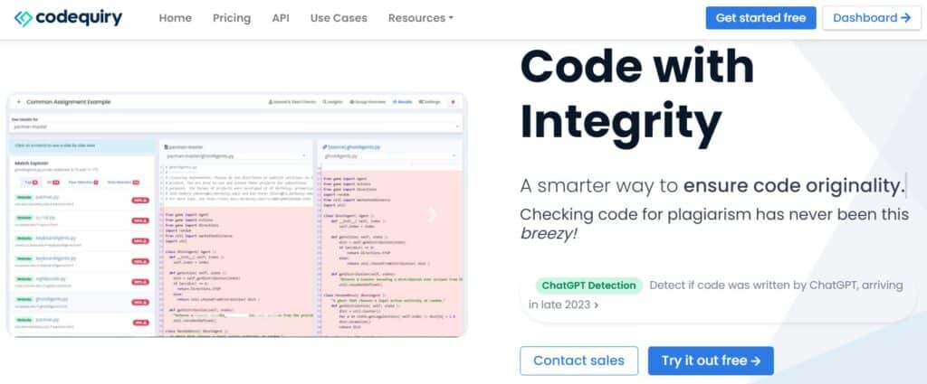The width and height of the screenshot is (927, 384).
Task: Click the red icon in the preview toolbar
Action: tap(453, 102)
